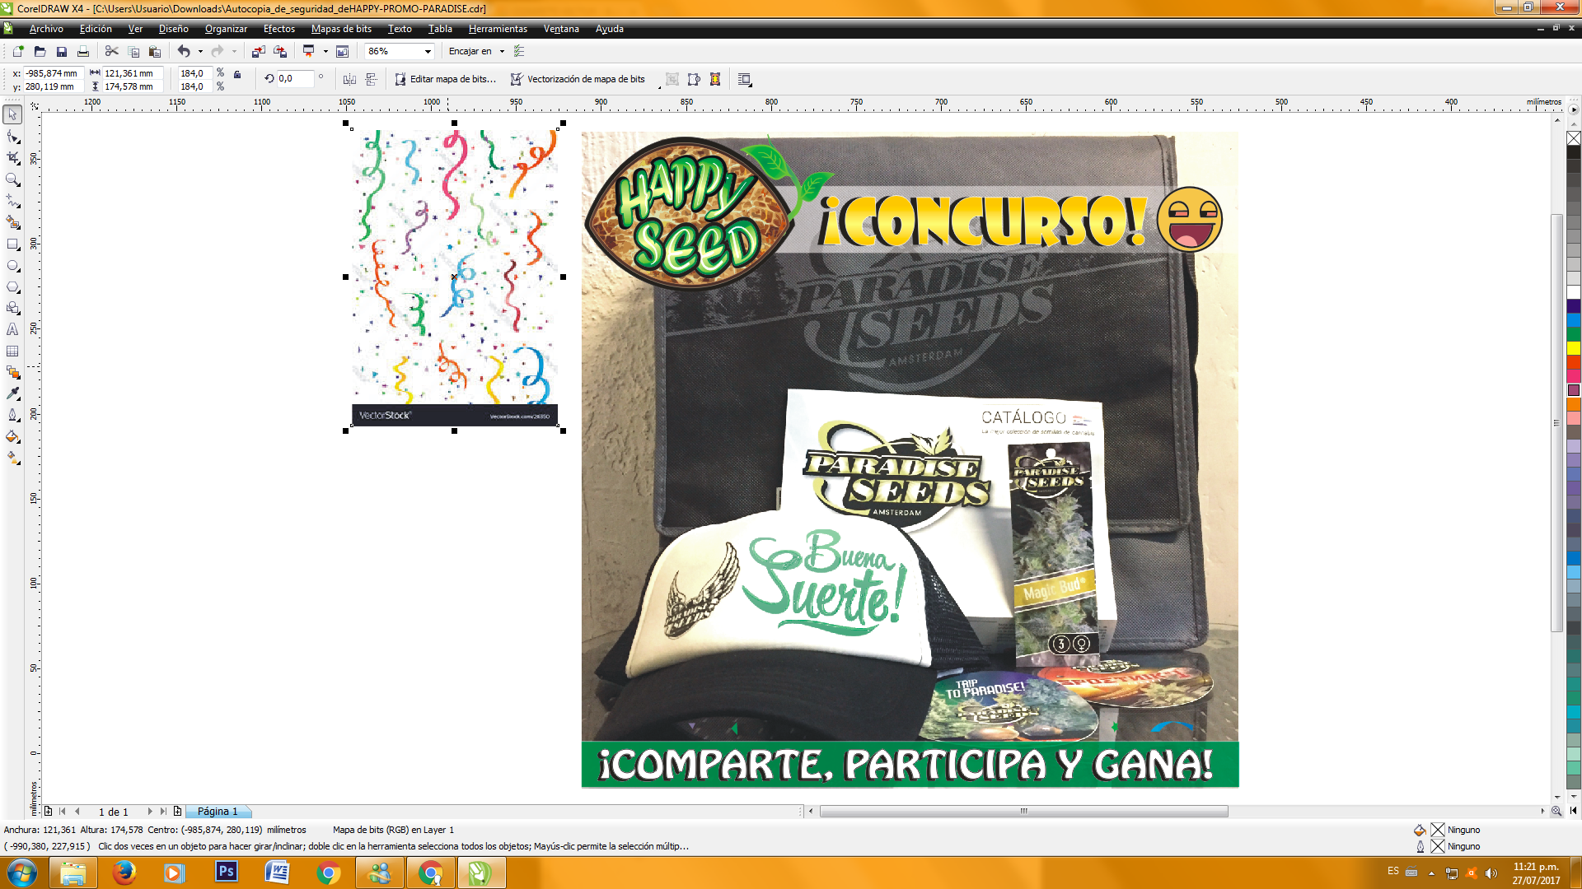1582x889 pixels.
Task: Click the object width input field
Action: (x=133, y=73)
